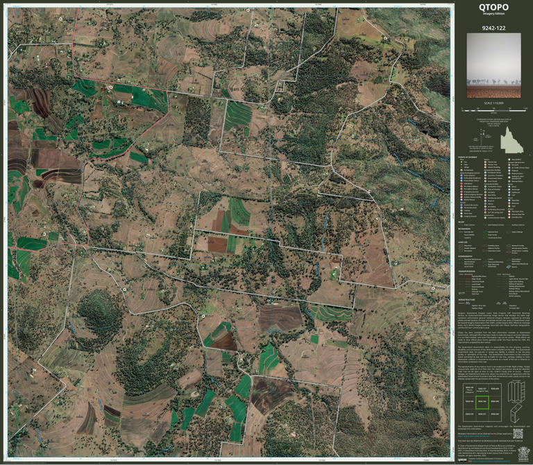Click the SCALE 1:10,000 label

click(x=494, y=103)
